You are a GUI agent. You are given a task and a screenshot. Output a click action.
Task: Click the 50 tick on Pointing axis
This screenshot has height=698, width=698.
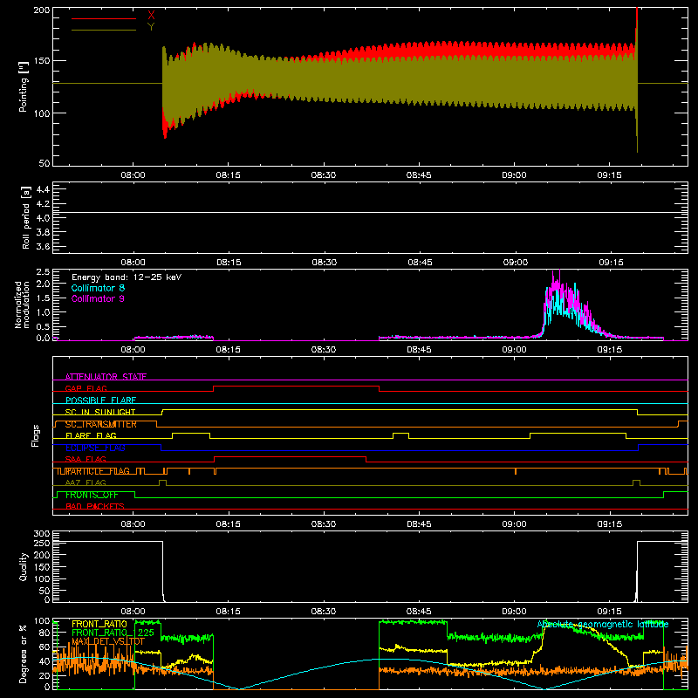tap(44, 163)
